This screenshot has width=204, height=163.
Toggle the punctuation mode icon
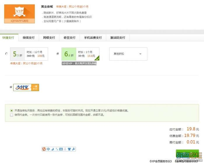click(57, 149)
